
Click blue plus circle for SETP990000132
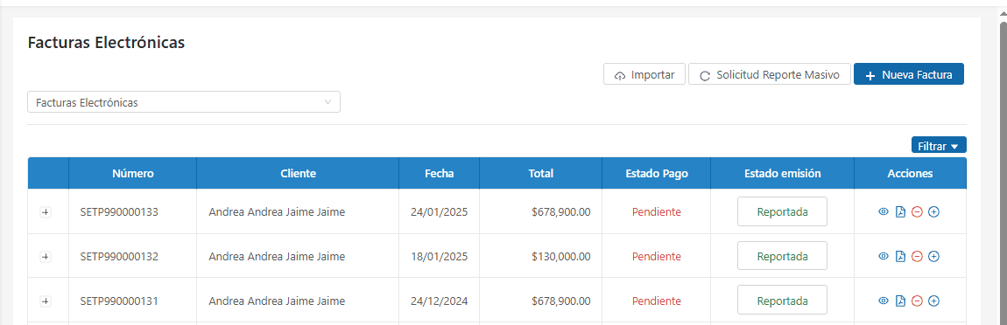tap(933, 256)
